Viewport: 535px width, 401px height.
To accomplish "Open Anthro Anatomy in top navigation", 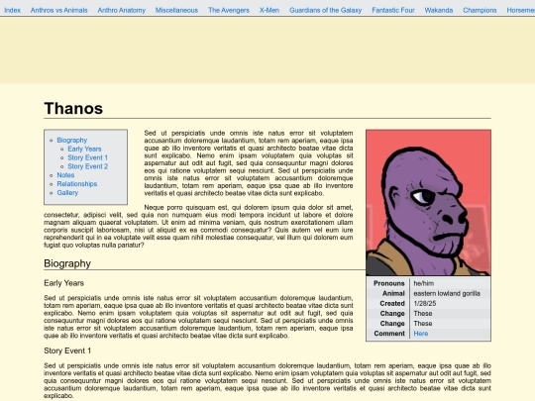I will (x=122, y=10).
